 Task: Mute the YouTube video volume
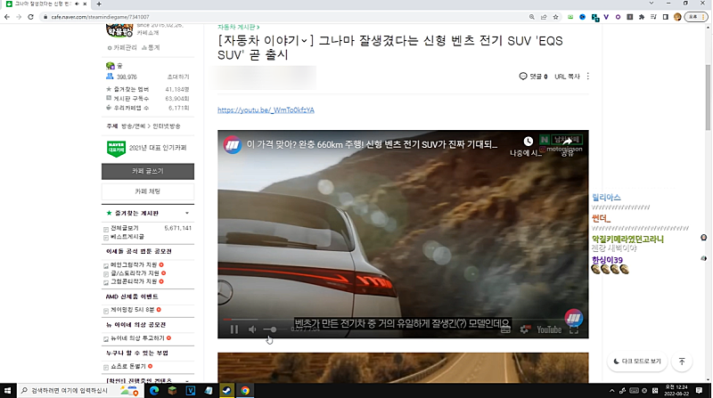coord(252,329)
